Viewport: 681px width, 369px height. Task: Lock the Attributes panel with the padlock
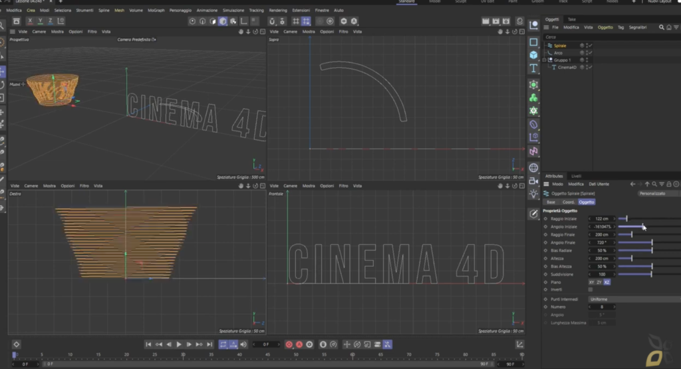(669, 184)
